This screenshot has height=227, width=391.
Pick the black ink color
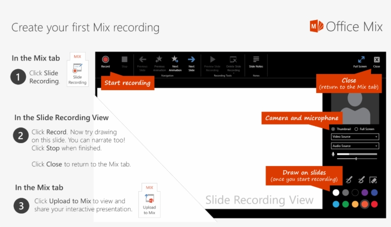tap(355, 193)
